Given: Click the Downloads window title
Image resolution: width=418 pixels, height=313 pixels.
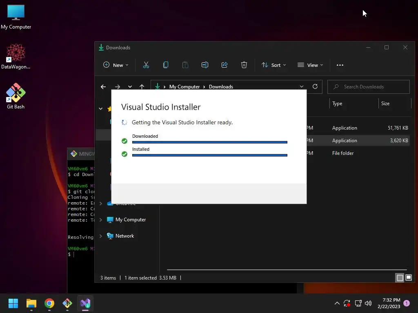Looking at the screenshot, I should [118, 48].
